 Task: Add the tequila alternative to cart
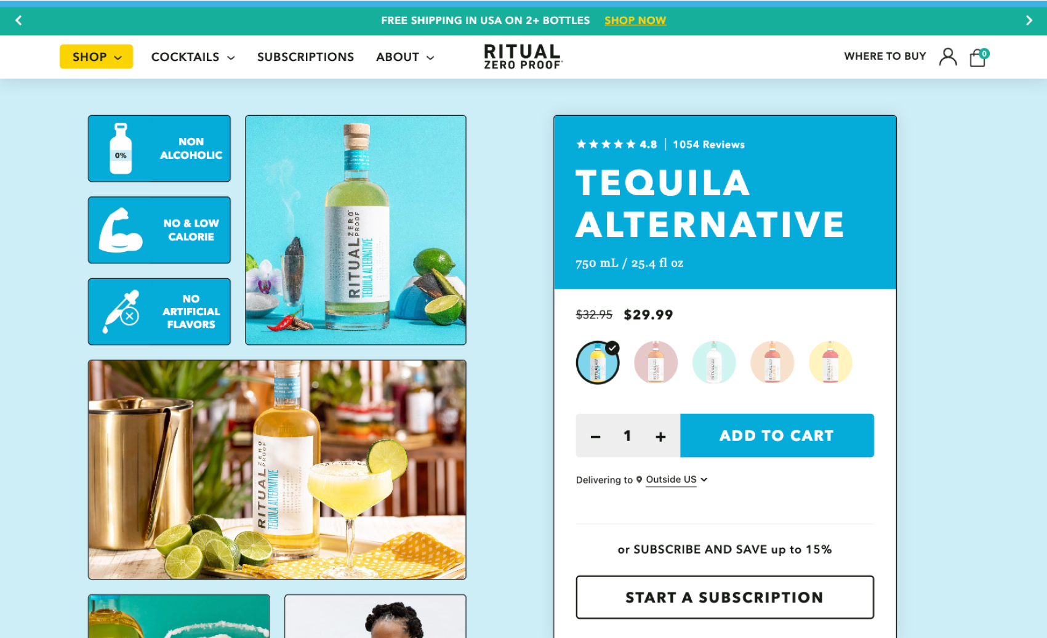777,435
